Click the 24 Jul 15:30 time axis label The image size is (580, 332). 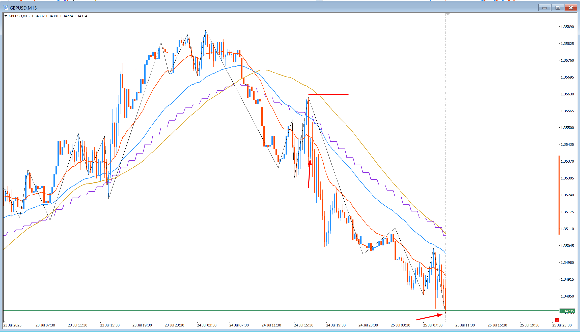(303, 325)
